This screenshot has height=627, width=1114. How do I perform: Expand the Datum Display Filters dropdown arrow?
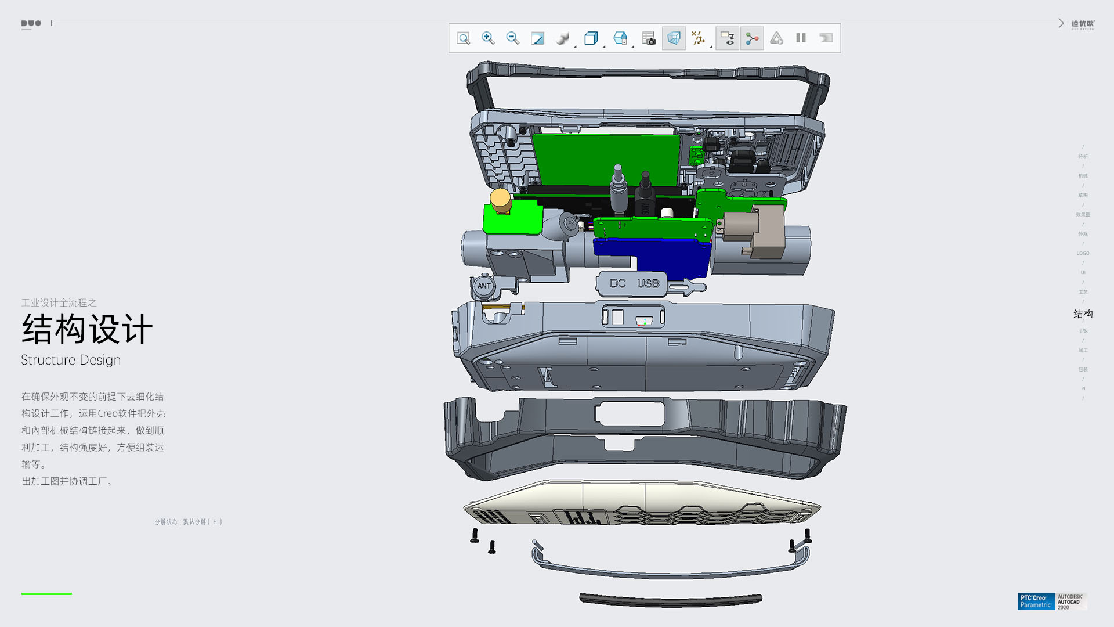(711, 46)
